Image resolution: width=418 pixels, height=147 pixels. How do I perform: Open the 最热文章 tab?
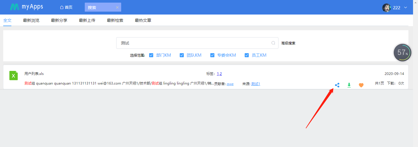[x=143, y=20]
